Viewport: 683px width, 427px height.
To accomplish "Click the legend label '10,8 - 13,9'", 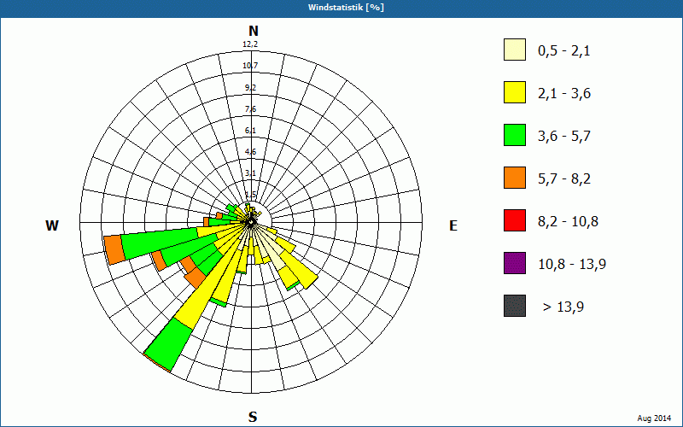I will pyautogui.click(x=572, y=265).
